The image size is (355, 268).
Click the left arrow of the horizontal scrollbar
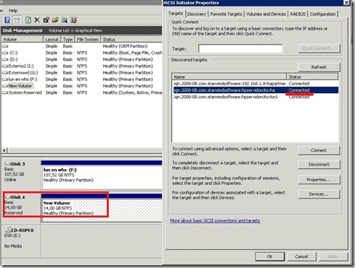pyautogui.click(x=4, y=150)
